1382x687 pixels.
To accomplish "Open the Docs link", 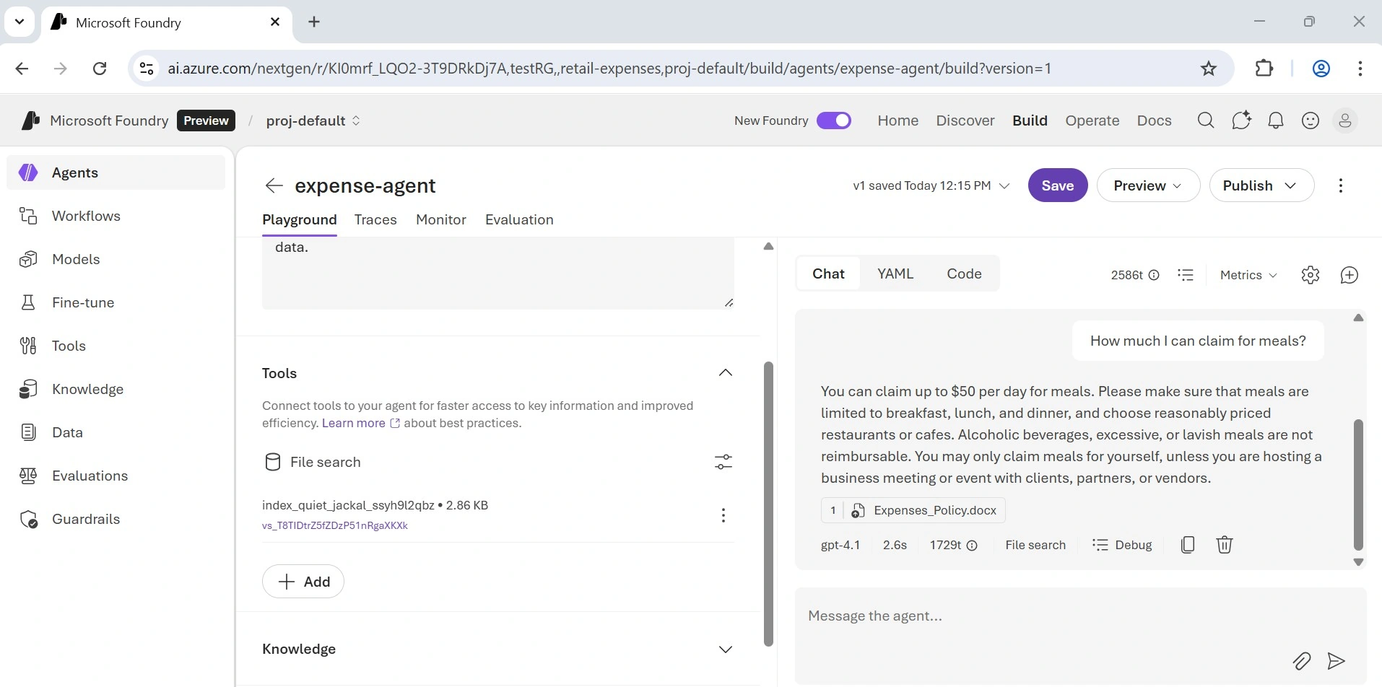I will pyautogui.click(x=1155, y=121).
